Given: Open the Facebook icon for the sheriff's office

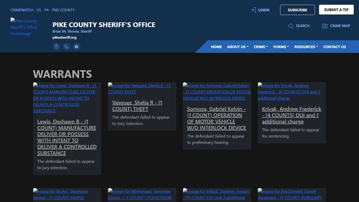Looking at the screenshot, I should click(76, 47).
